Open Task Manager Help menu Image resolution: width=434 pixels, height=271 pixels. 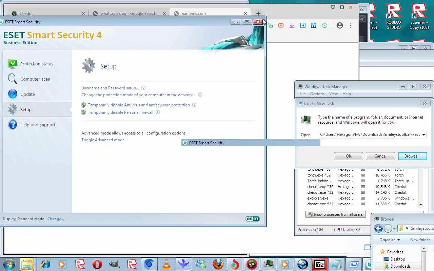[x=347, y=94]
